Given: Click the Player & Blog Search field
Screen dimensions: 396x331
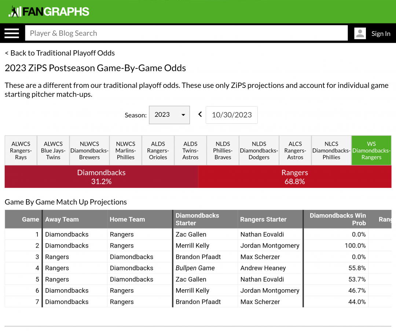Looking at the screenshot, I should (x=186, y=33).
